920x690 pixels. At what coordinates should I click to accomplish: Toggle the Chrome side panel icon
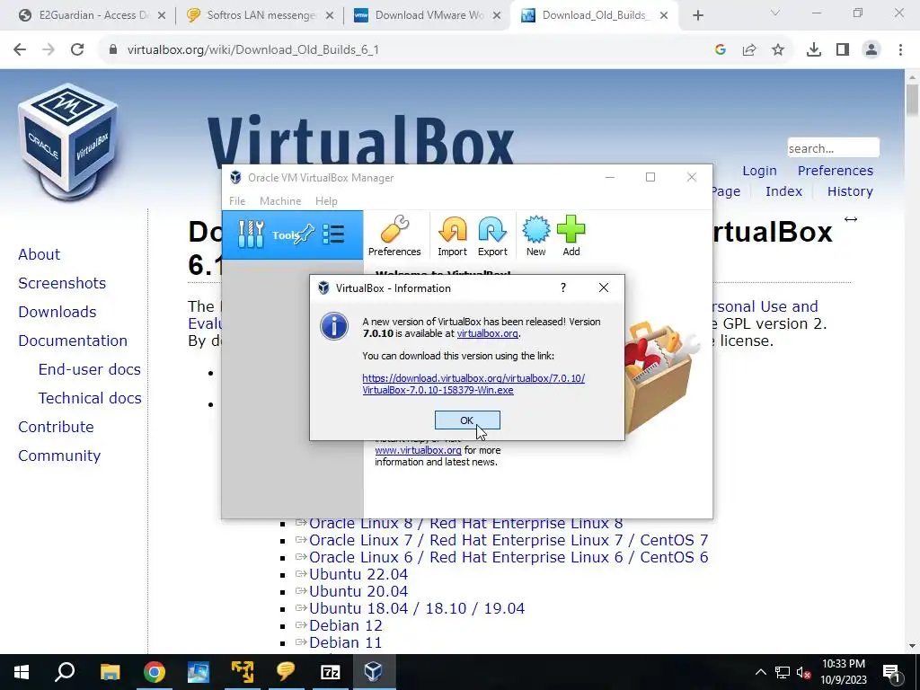(843, 50)
